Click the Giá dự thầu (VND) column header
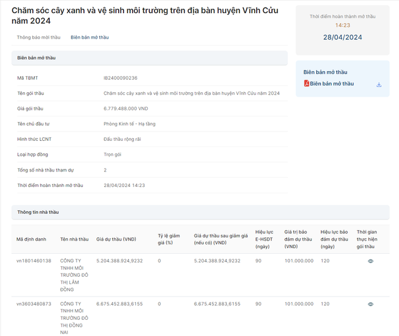This screenshot has height=336, width=399. tap(116, 239)
